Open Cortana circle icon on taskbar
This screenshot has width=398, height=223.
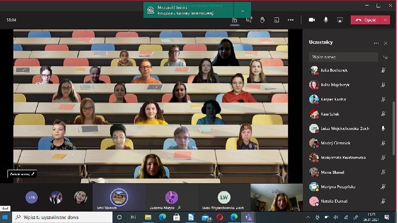[x=119, y=217]
